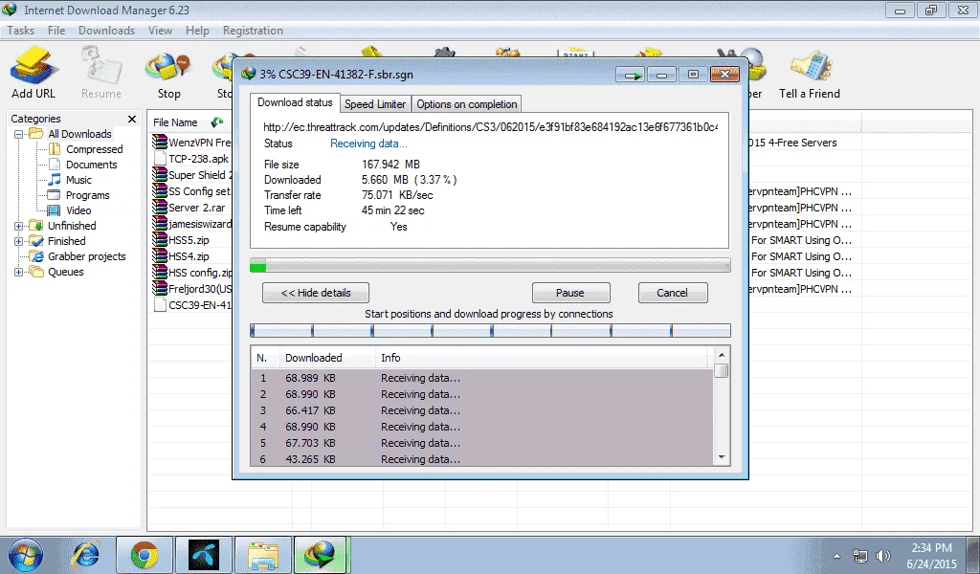This screenshot has width=980, height=574.
Task: Select connection 3 row with 66.417 KB
Action: pyautogui.click(x=482, y=410)
